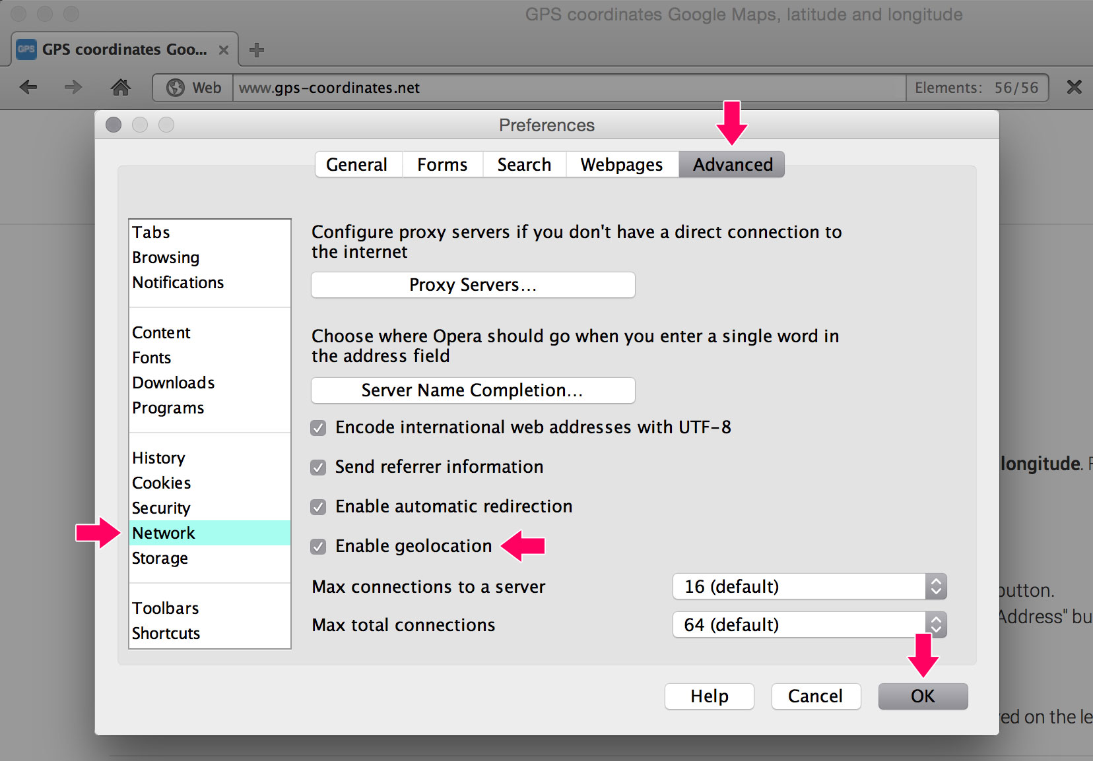
Task: Switch to the General tab
Action: point(357,164)
